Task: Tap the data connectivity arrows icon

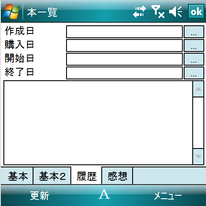Action: click(139, 12)
